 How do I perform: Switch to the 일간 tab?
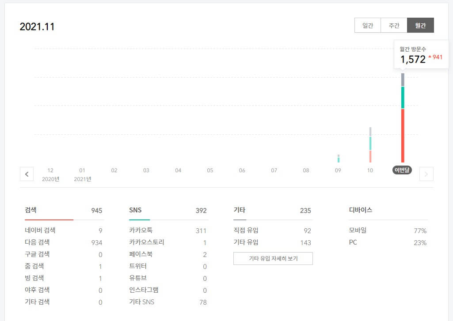[367, 25]
